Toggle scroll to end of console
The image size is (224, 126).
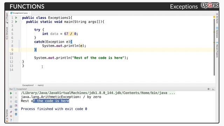[x=16, y=106]
